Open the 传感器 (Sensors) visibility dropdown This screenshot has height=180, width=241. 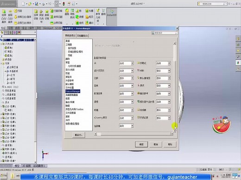click(163, 110)
